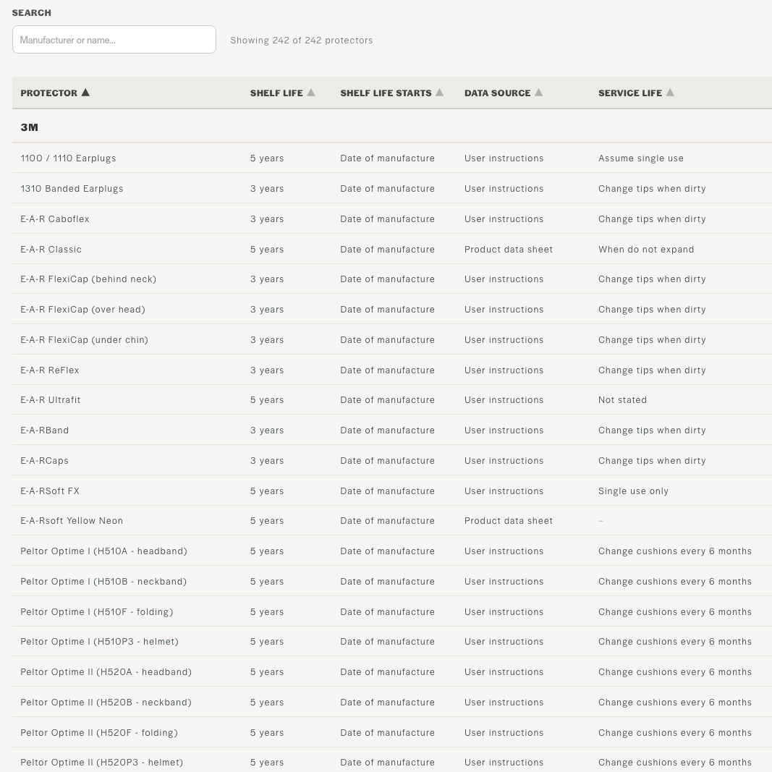Select the 'E-A-RBand' row
The image size is (772, 772).
[392, 430]
